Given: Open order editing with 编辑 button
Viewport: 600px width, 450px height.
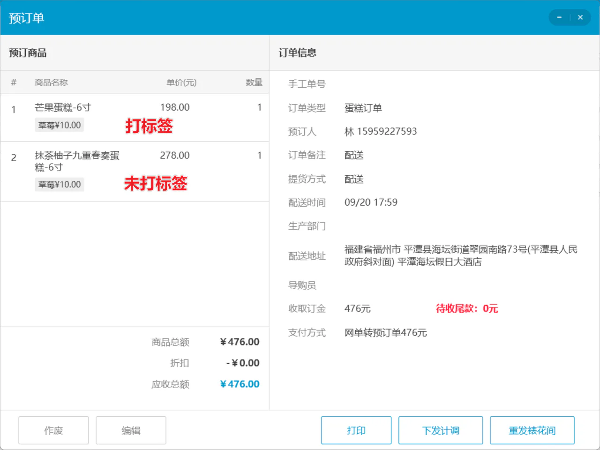Looking at the screenshot, I should pyautogui.click(x=131, y=430).
